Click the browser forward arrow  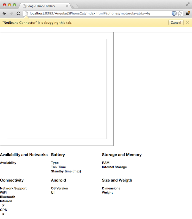pos(11,13)
